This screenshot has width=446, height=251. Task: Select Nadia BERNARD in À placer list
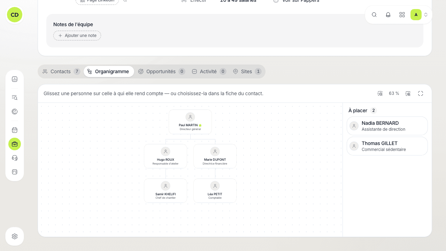click(387, 126)
